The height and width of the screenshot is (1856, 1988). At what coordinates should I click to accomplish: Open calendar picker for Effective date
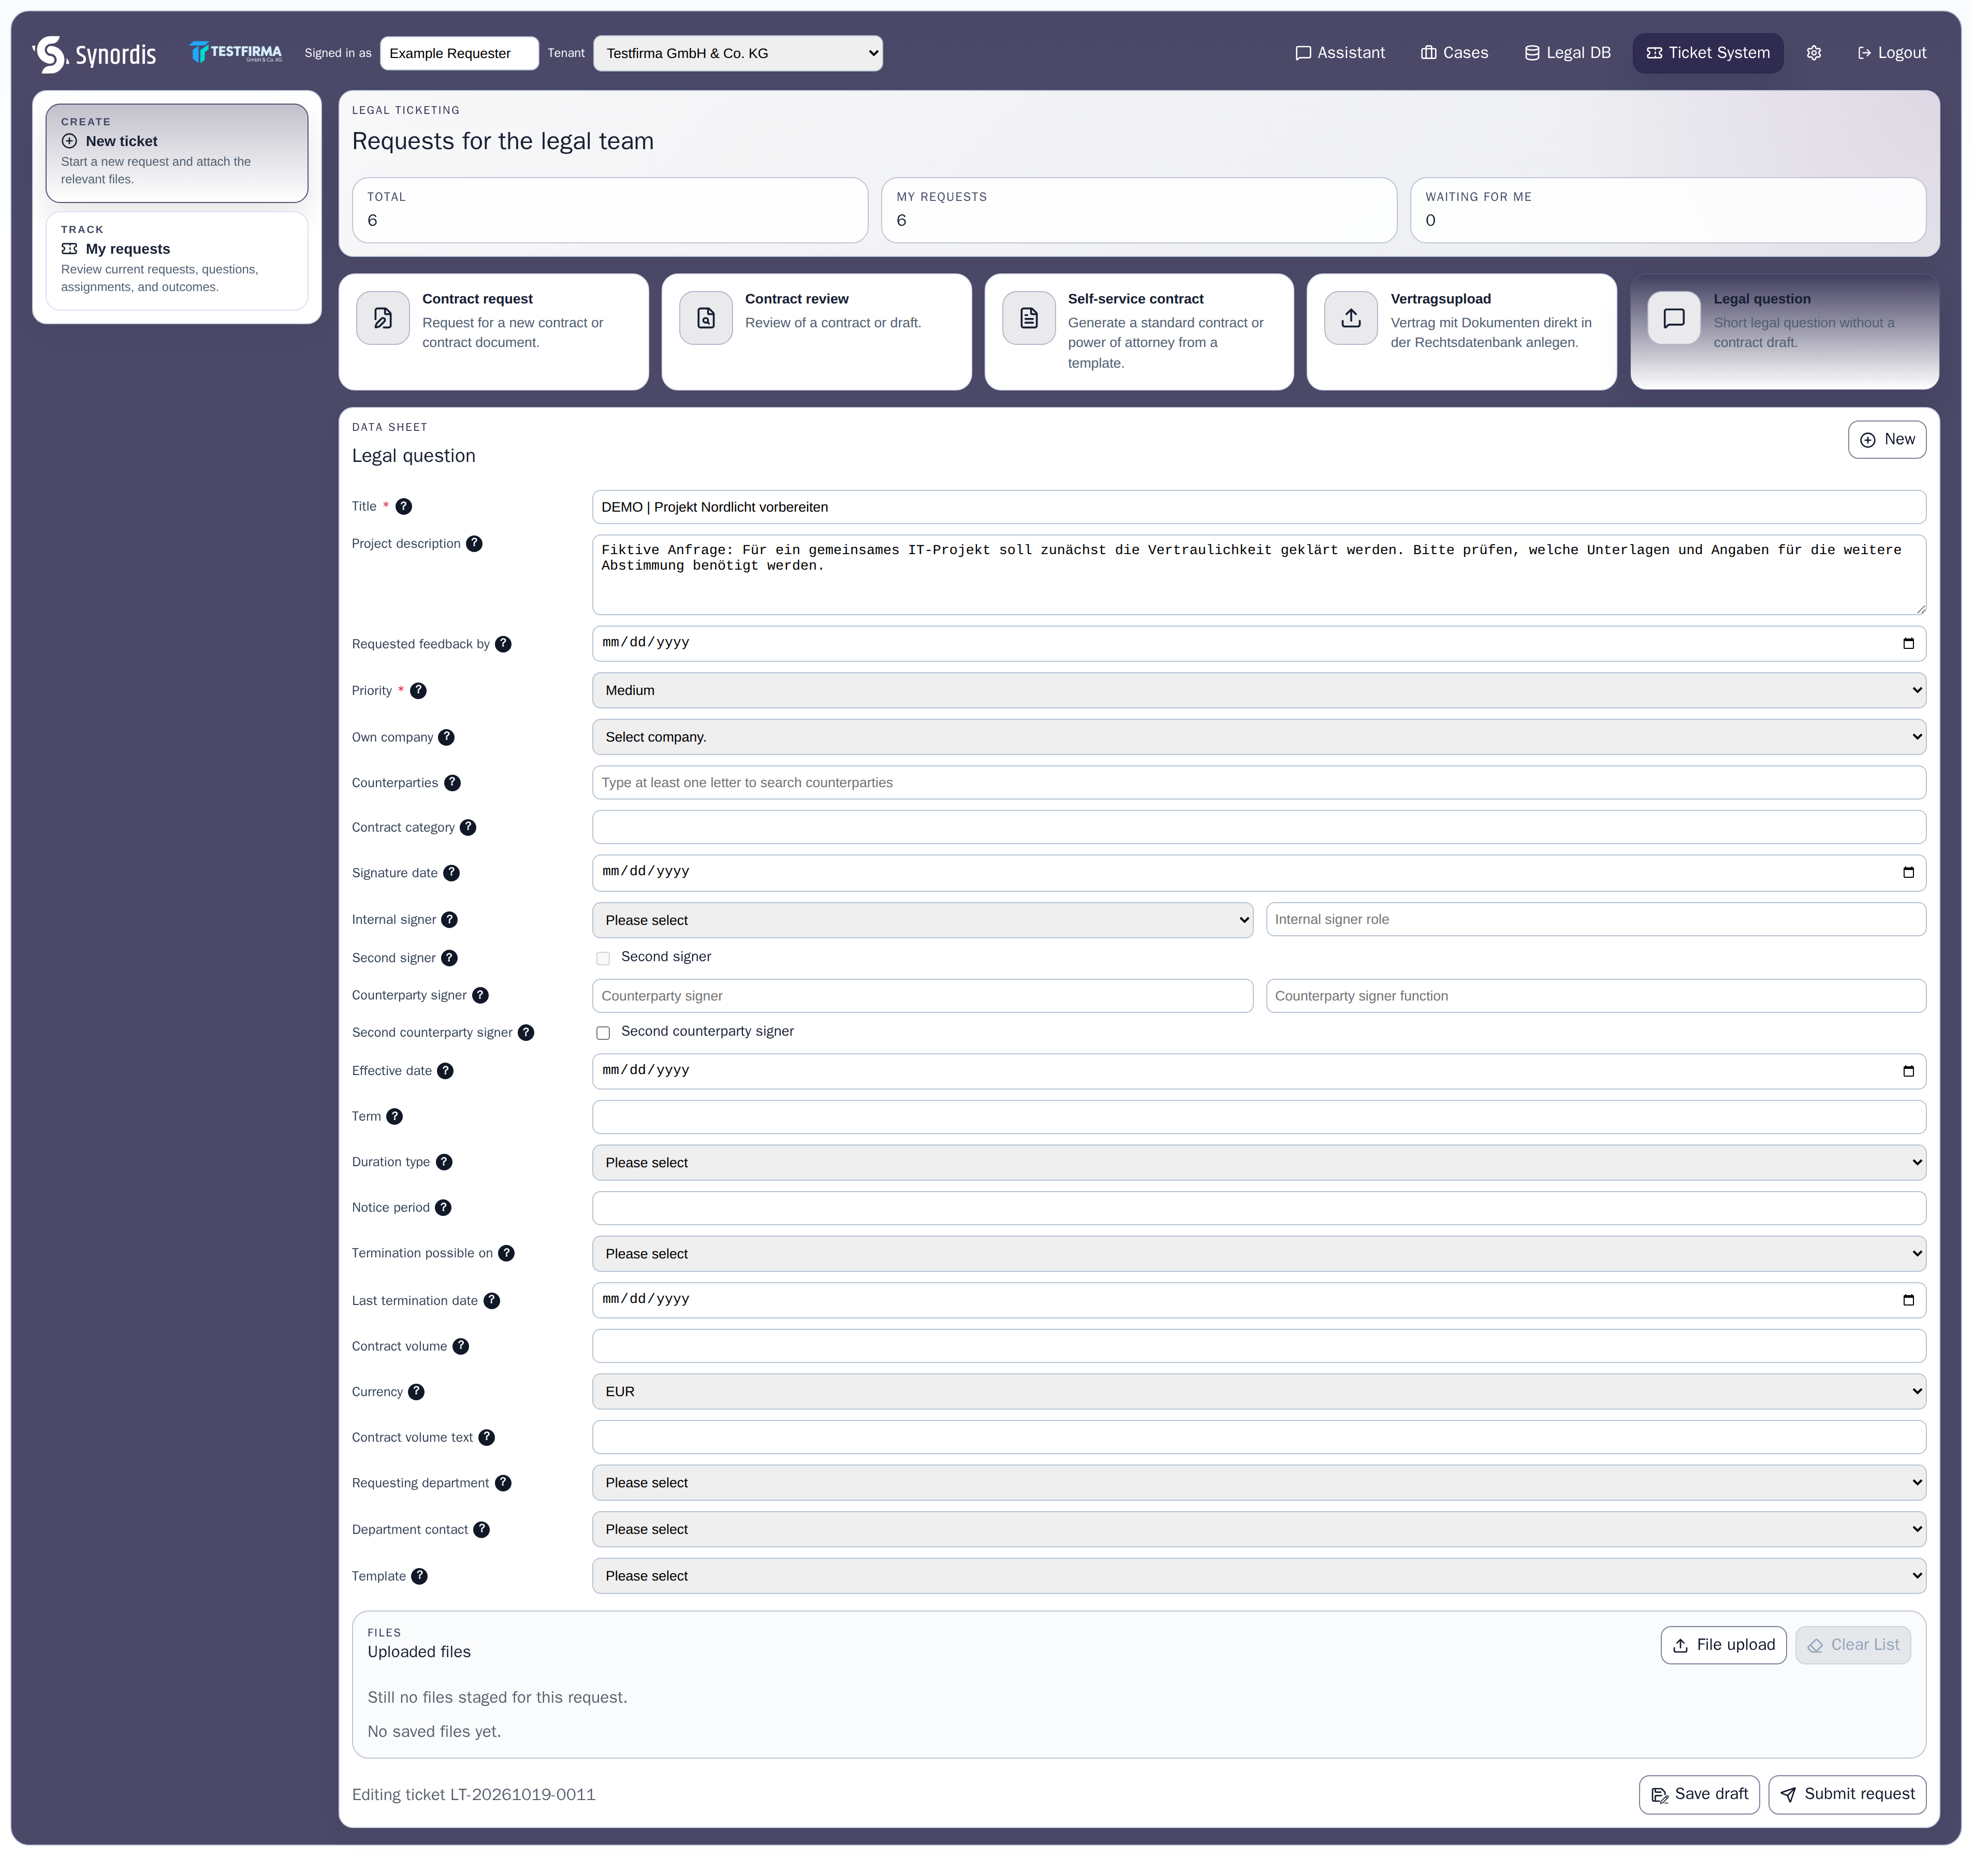click(x=1908, y=1070)
